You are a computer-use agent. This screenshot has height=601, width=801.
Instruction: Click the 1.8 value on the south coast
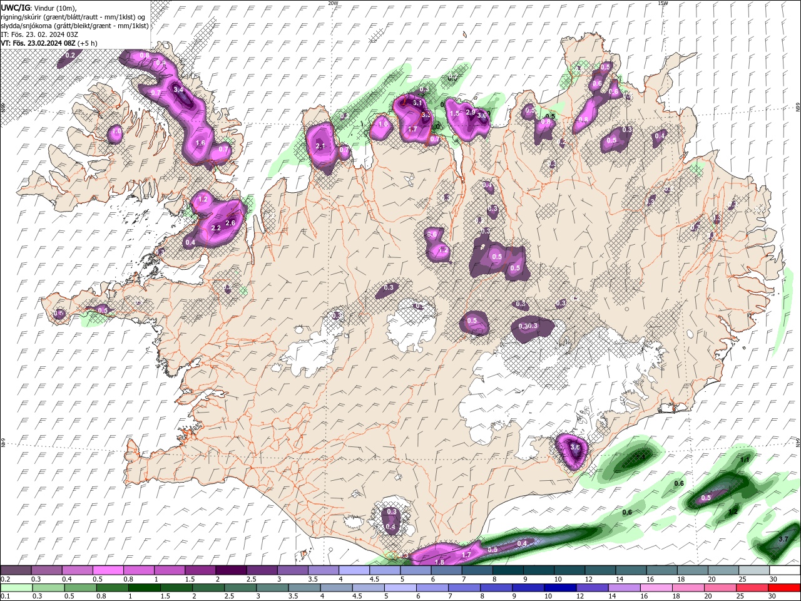click(x=439, y=562)
